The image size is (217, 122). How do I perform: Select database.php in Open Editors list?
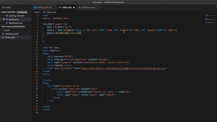(16, 23)
